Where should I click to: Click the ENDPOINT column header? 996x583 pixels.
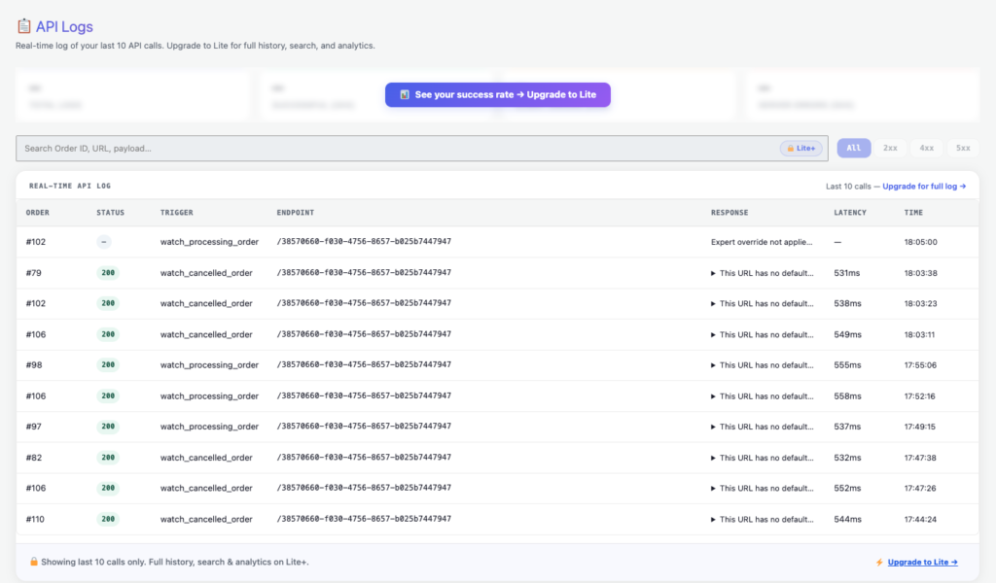point(296,213)
